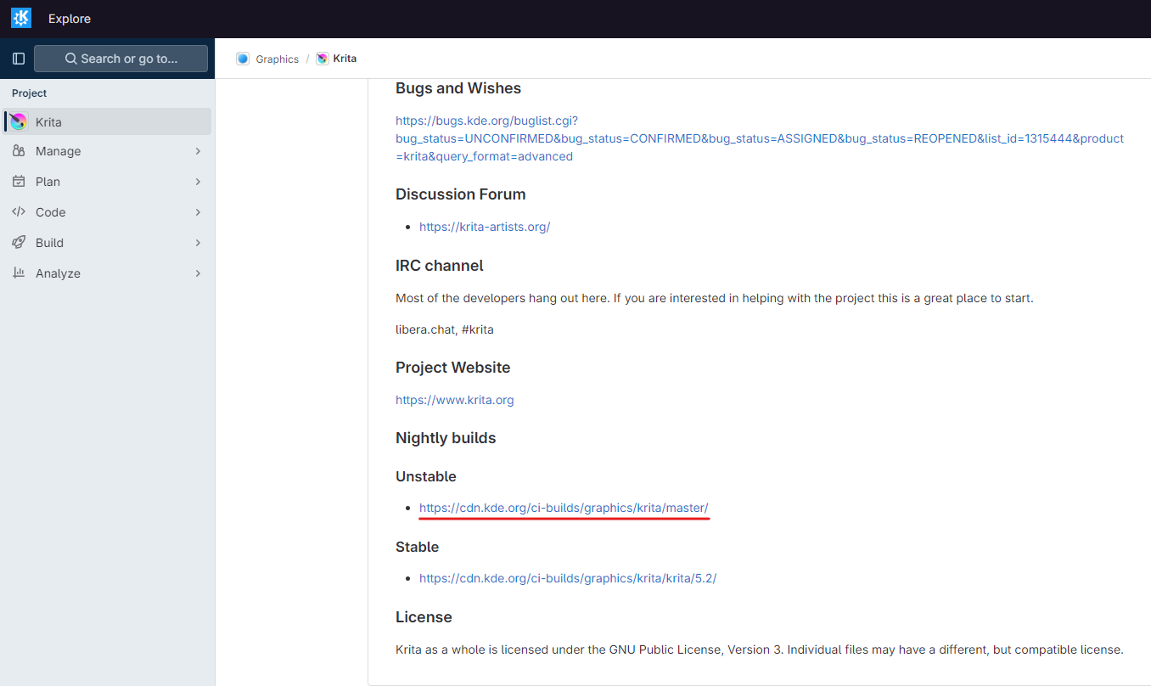
Task: Click the GNU Public License paragraph
Action: (x=760, y=649)
